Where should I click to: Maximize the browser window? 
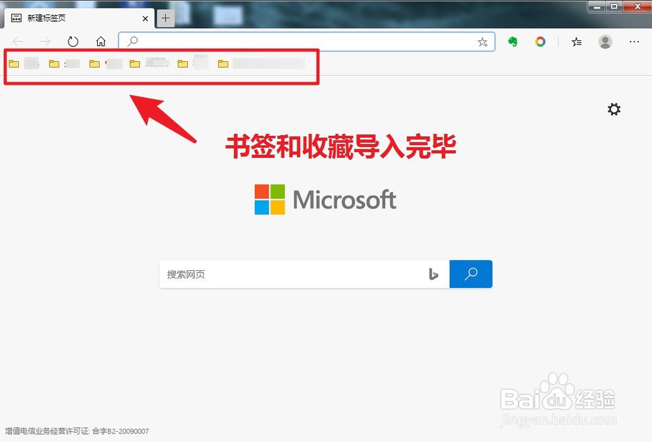614,7
